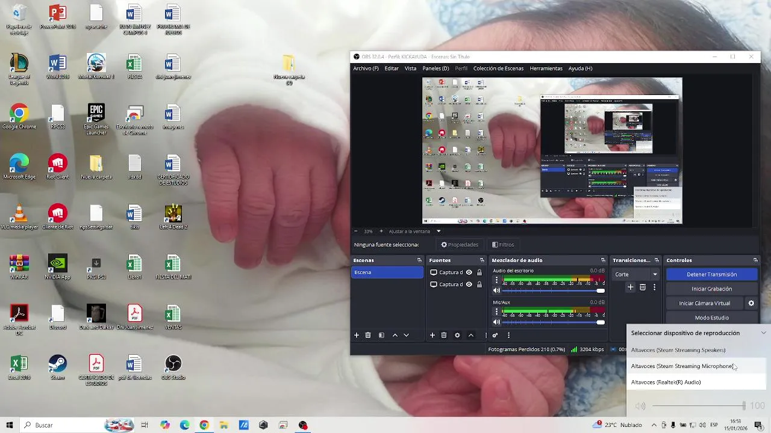Viewport: 771px width, 433px height.
Task: Open options dots for Audio del escritorio
Action: [x=496, y=280]
